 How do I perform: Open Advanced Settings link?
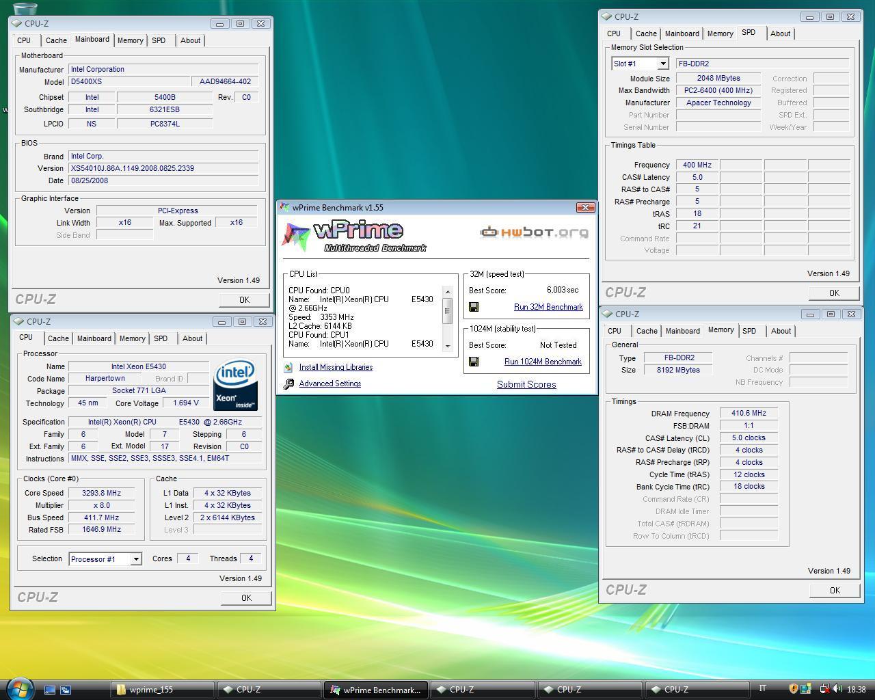pyautogui.click(x=330, y=383)
